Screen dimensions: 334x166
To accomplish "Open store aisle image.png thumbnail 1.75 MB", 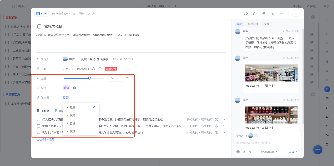I will click(x=271, y=73).
